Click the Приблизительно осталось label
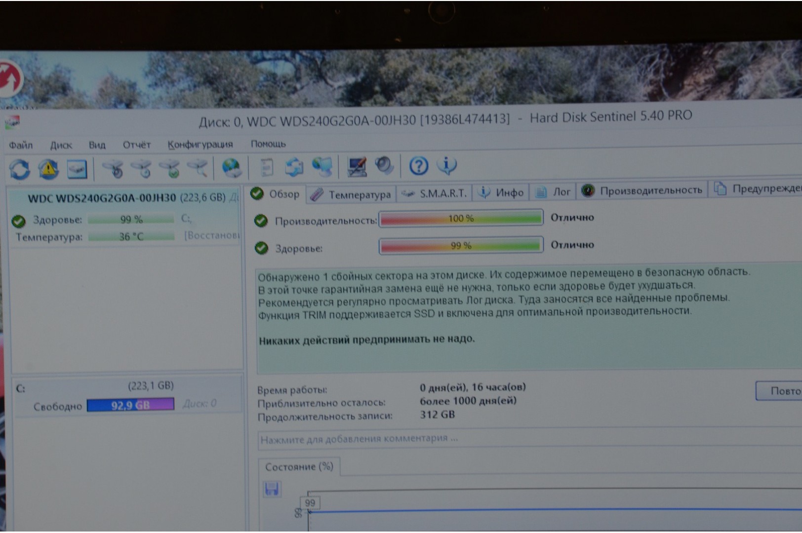 tap(321, 403)
